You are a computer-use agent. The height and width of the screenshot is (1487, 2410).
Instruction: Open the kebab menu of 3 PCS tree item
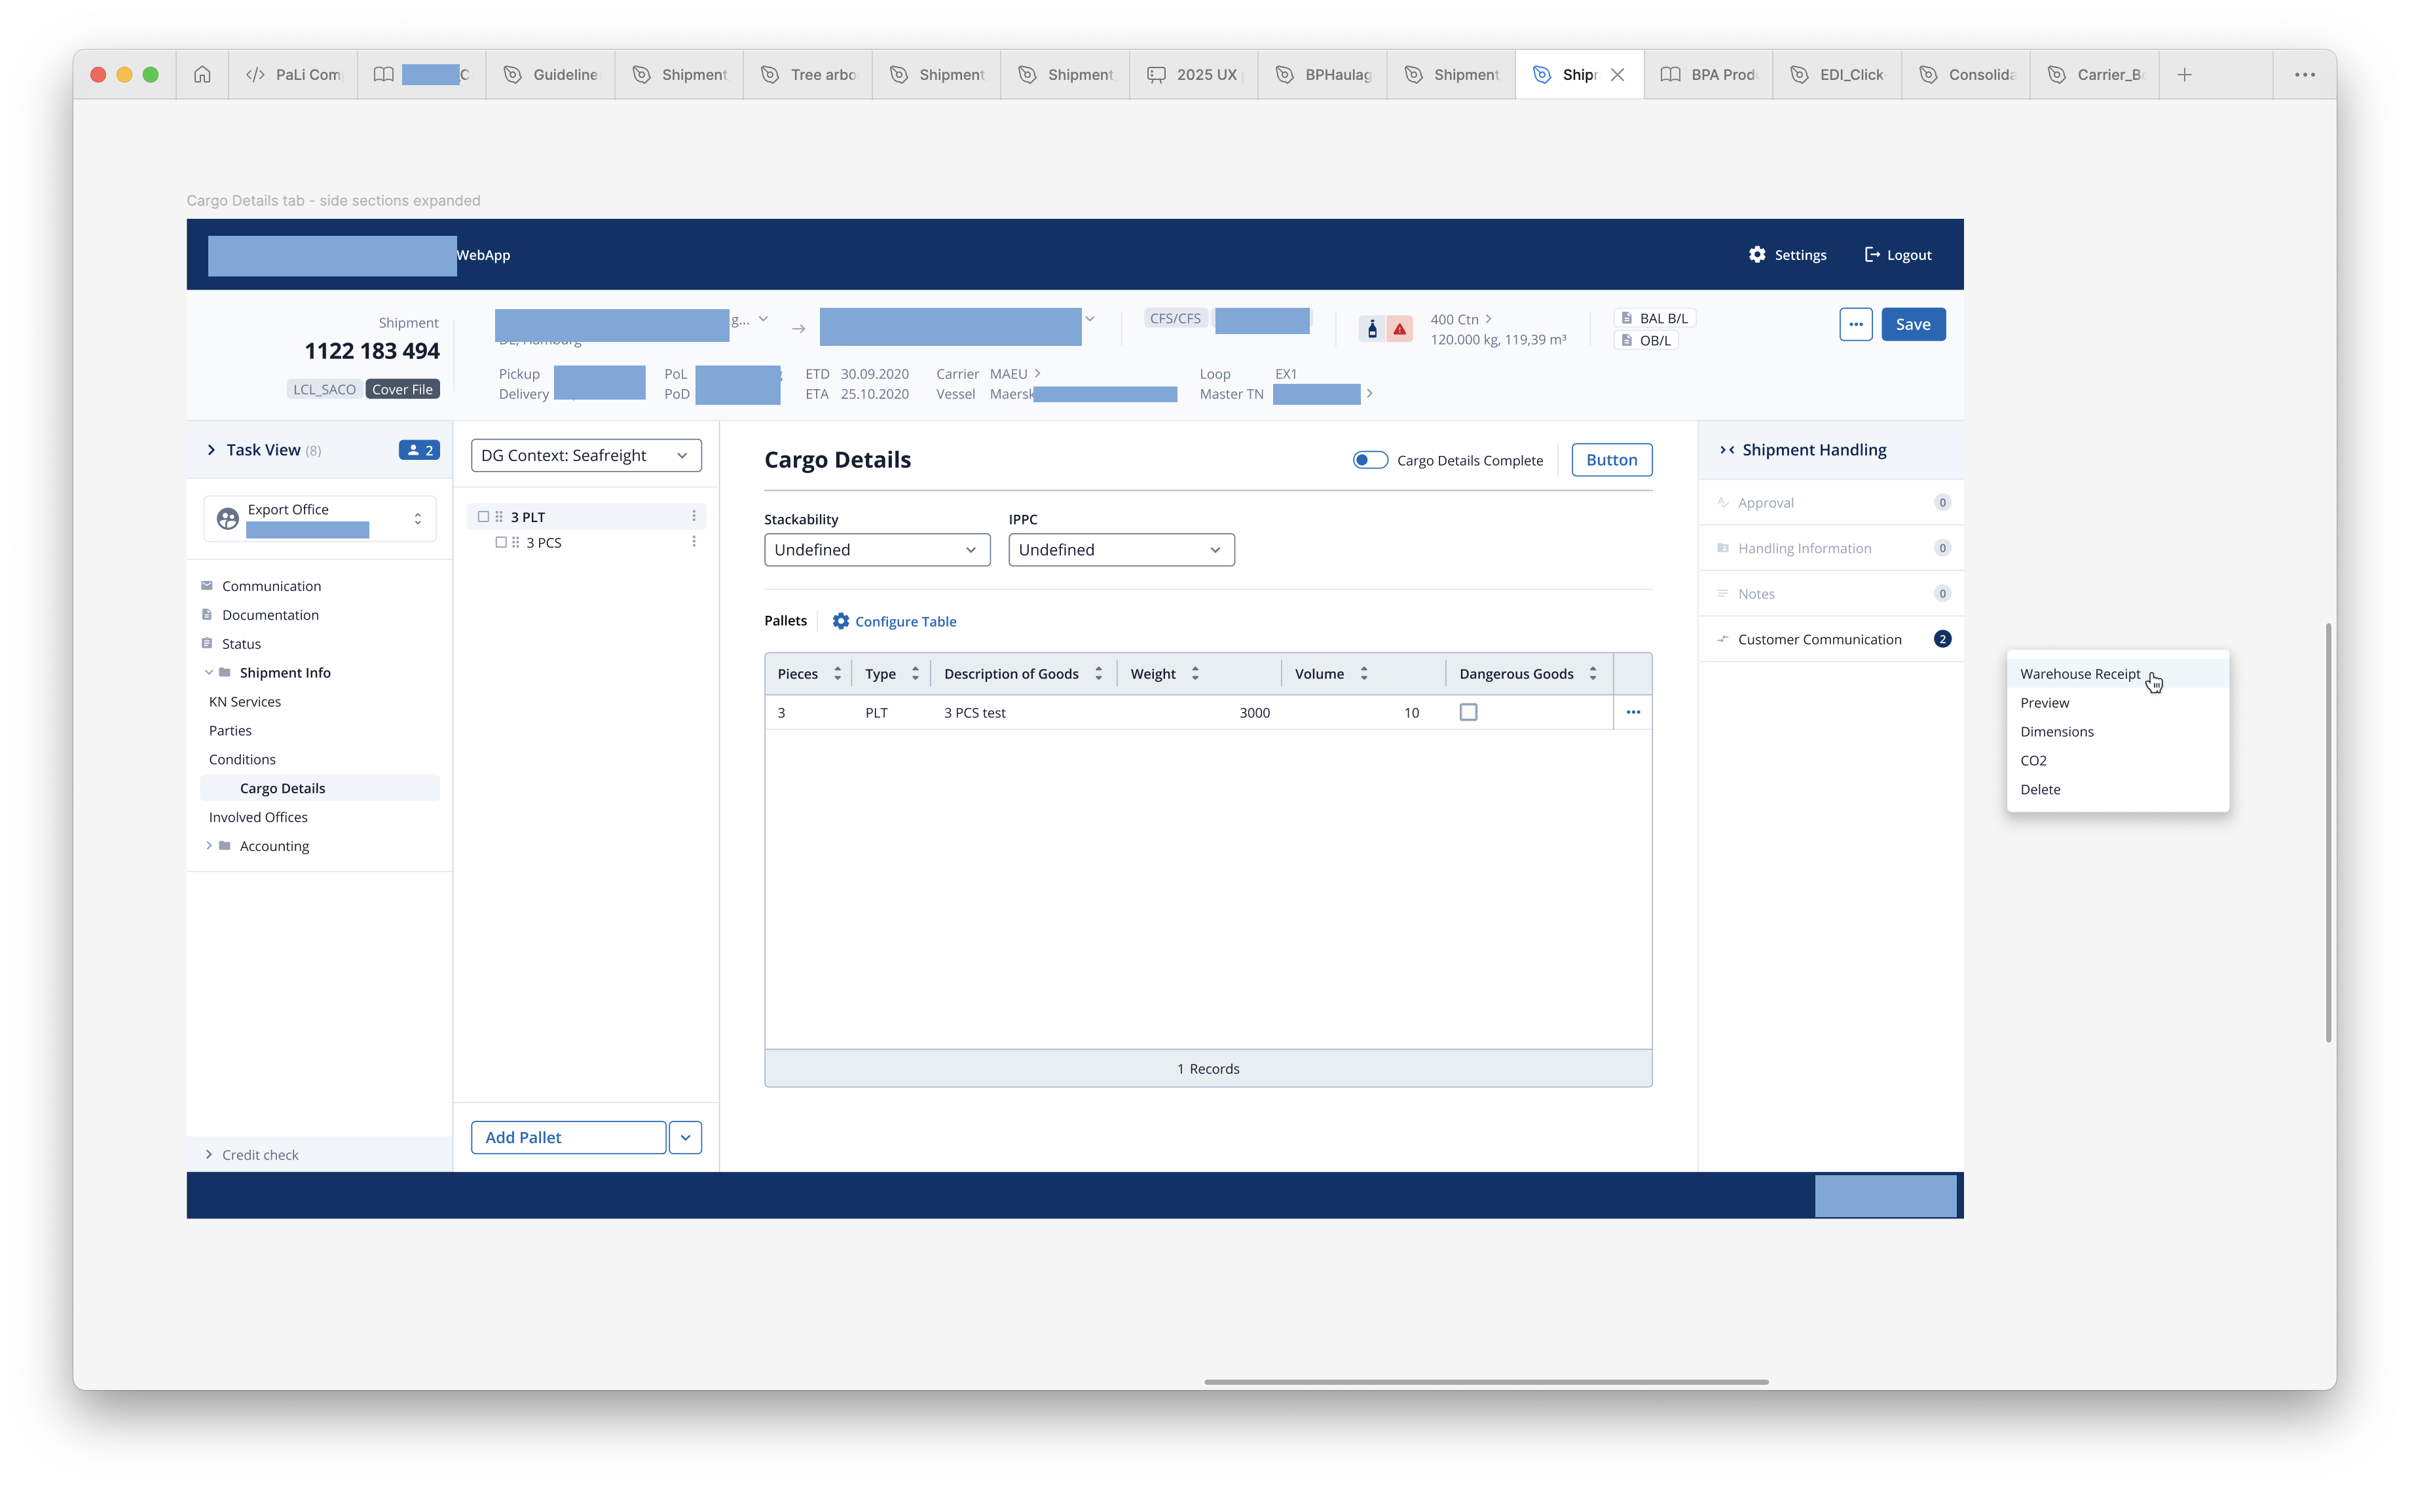(694, 542)
